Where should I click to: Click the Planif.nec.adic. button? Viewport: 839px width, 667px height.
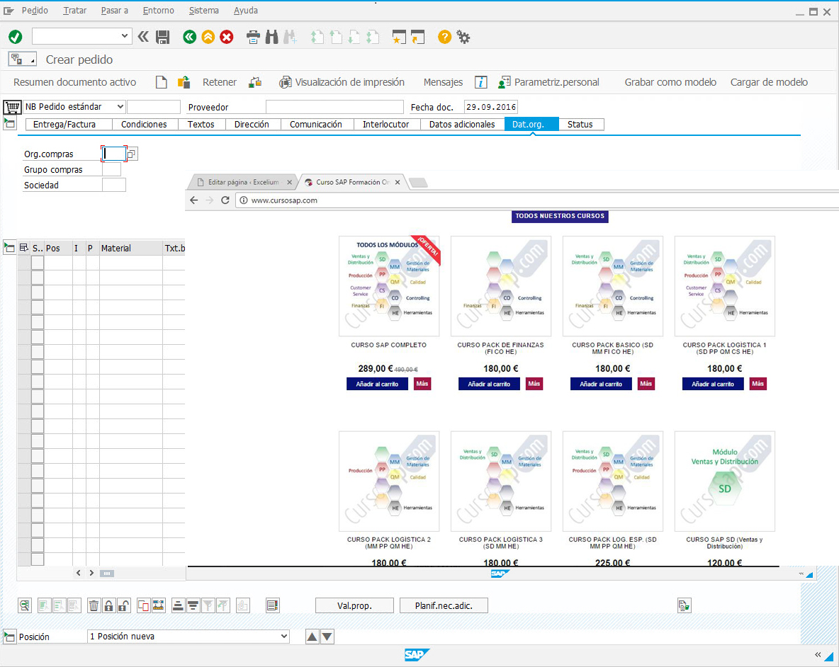(x=444, y=605)
